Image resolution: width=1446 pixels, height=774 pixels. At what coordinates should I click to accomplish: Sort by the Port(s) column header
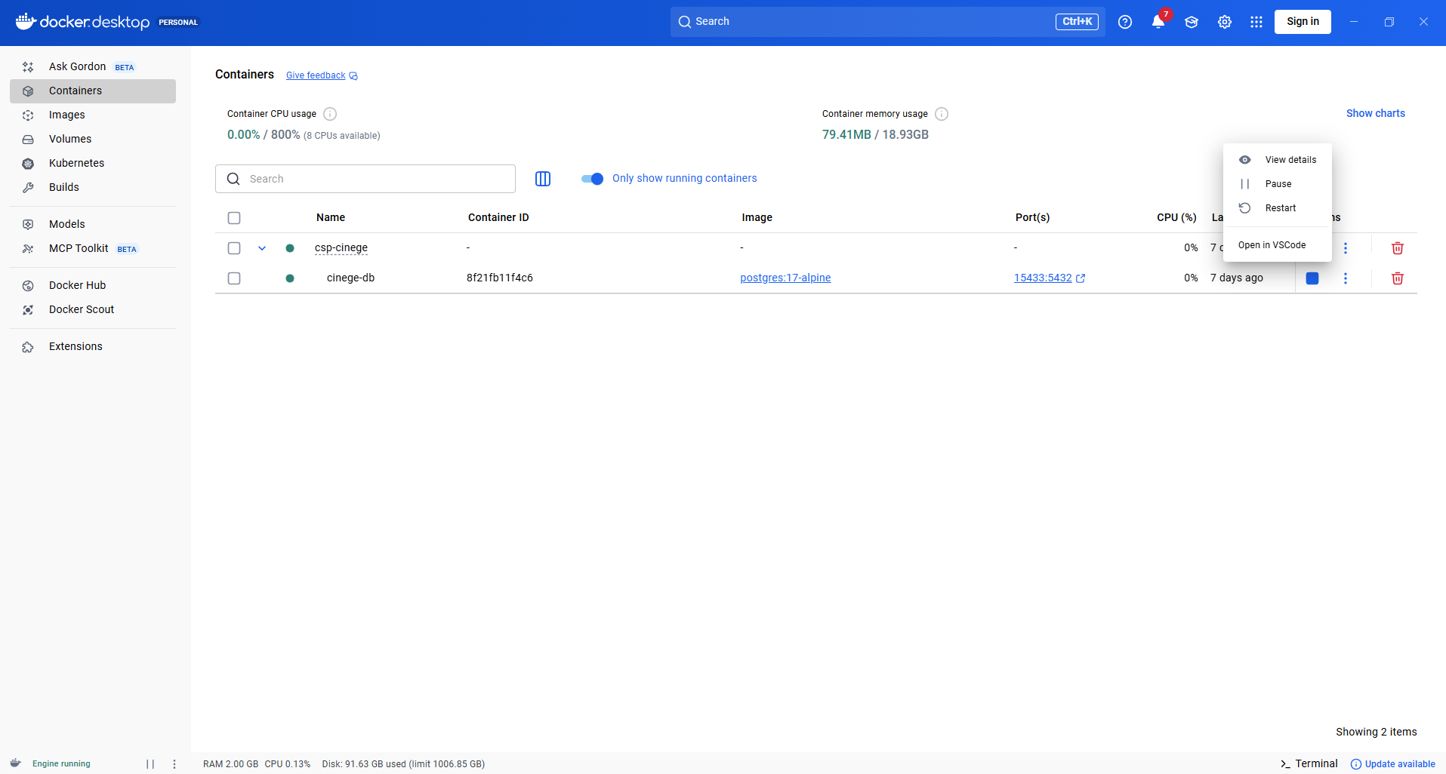point(1032,217)
